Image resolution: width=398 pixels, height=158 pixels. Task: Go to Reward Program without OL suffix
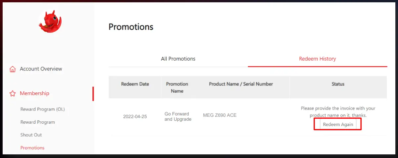[x=37, y=122]
